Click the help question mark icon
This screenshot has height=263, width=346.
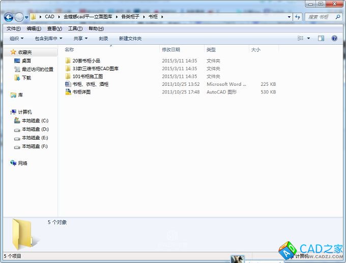pos(334,38)
